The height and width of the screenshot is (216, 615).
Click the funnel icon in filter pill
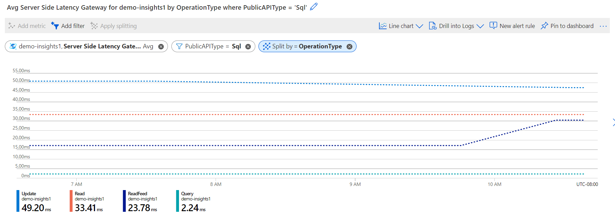pos(179,46)
